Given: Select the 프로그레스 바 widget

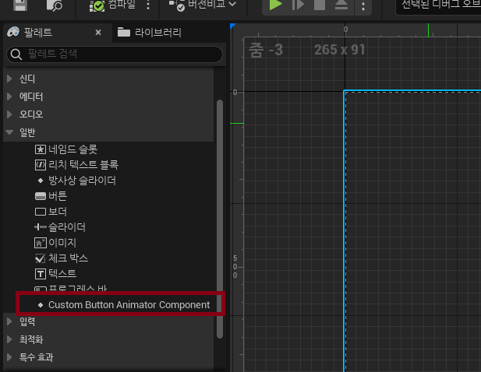Looking at the screenshot, I should pyautogui.click(x=71, y=289).
